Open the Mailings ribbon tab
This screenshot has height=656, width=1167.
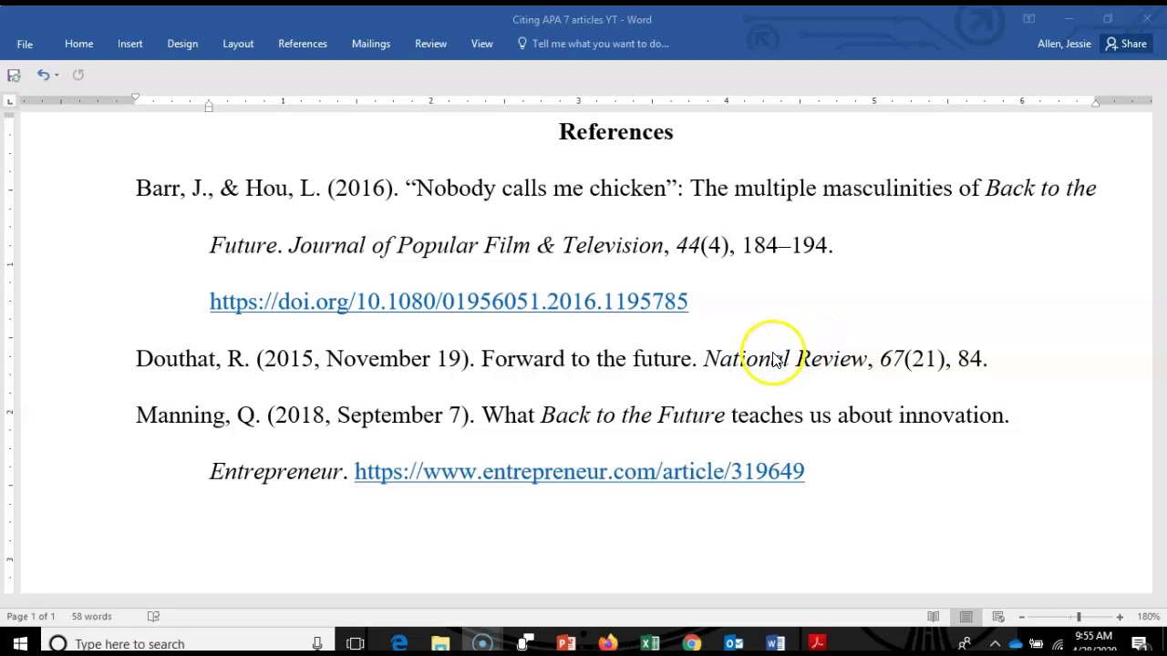370,43
